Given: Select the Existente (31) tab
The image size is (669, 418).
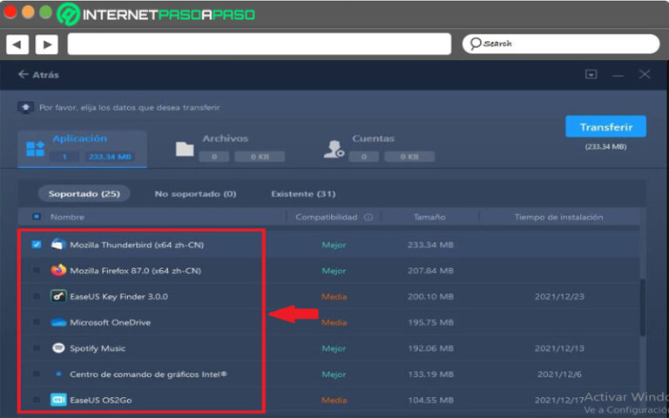Looking at the screenshot, I should [x=303, y=193].
